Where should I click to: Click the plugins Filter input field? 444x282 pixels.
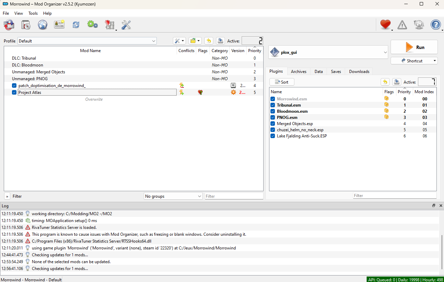pos(395,195)
